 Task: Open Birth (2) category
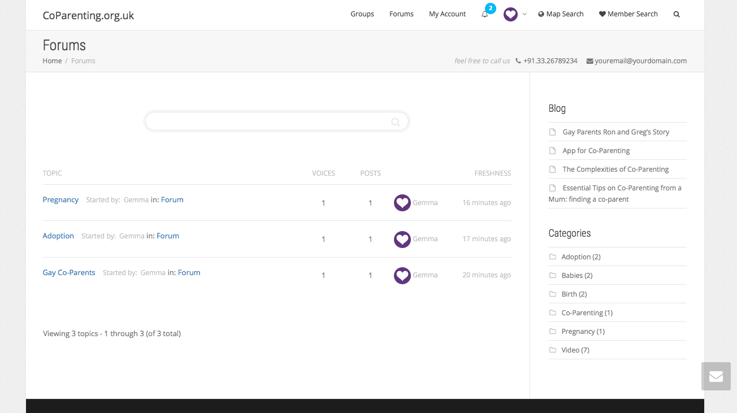coord(574,294)
